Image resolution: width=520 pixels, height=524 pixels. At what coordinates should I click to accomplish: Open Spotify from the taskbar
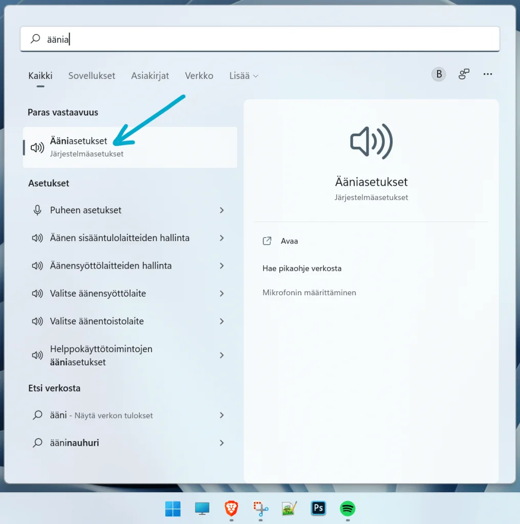pos(348,509)
